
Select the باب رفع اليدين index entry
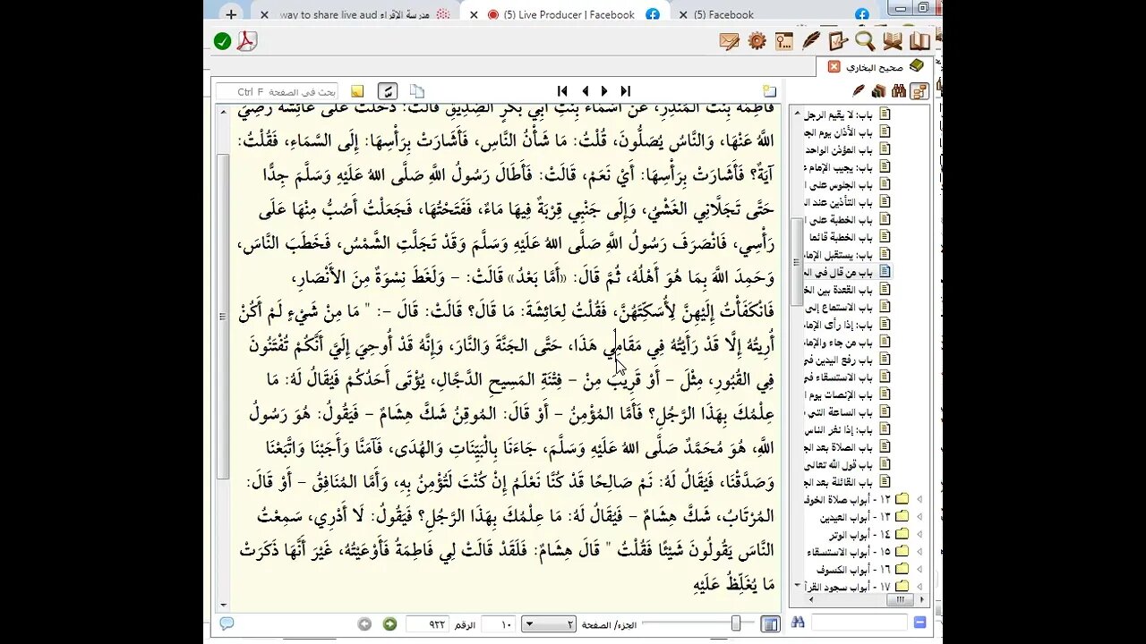[847, 360]
